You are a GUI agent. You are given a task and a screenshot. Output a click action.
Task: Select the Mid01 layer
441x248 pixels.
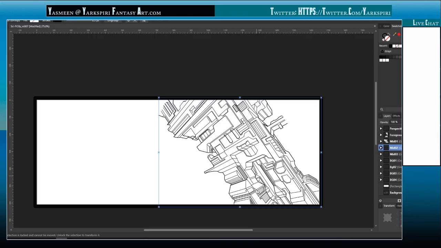click(x=390, y=141)
